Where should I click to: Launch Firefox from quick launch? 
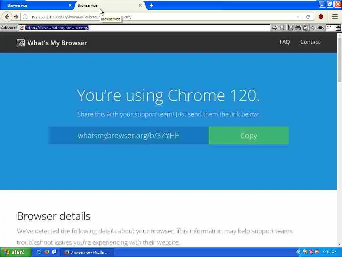(47, 252)
